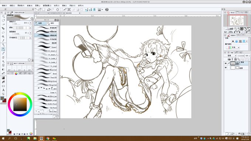Open Chrome from the Windows taskbar

(x=48, y=138)
